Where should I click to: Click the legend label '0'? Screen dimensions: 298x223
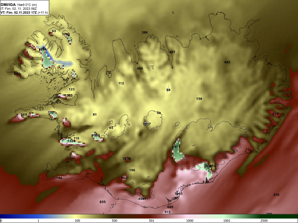pyautogui.click(x=1, y=221)
